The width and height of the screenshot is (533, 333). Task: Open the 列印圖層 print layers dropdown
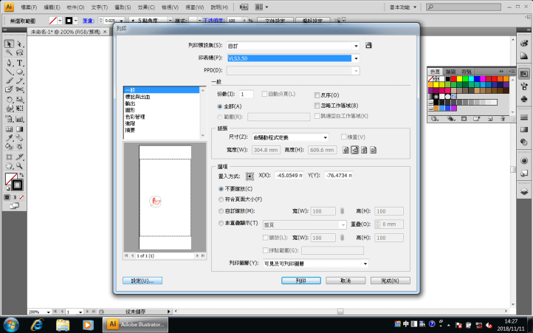pos(365,263)
